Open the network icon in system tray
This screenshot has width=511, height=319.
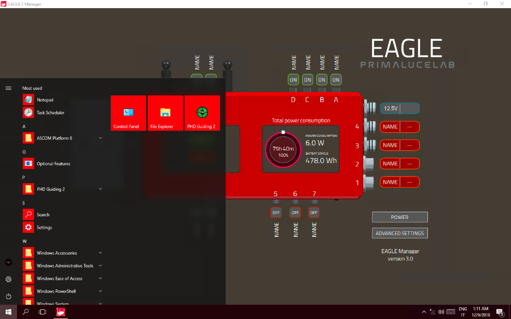point(432,312)
